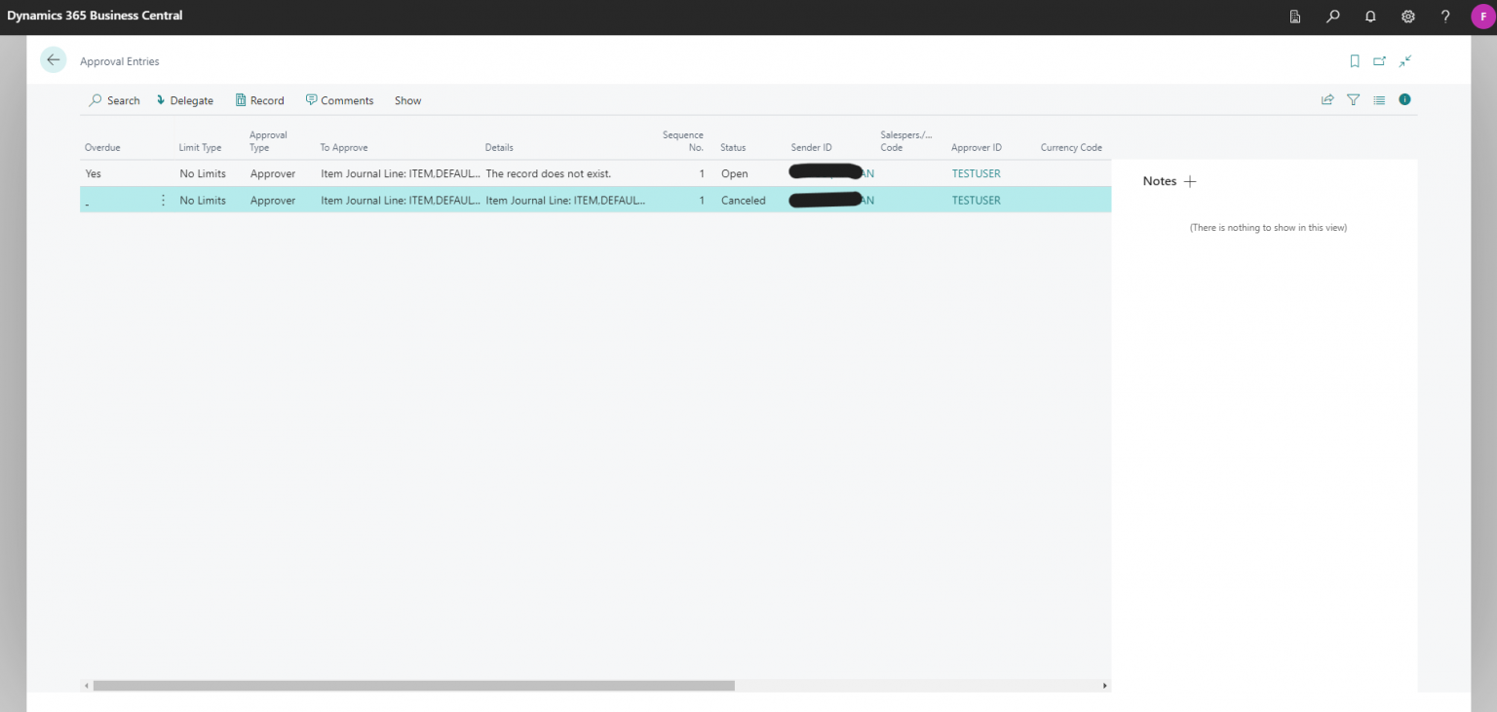Viewport: 1497px width, 712px height.
Task: Open the Share/Open in Excel icon
Action: 1327,99
